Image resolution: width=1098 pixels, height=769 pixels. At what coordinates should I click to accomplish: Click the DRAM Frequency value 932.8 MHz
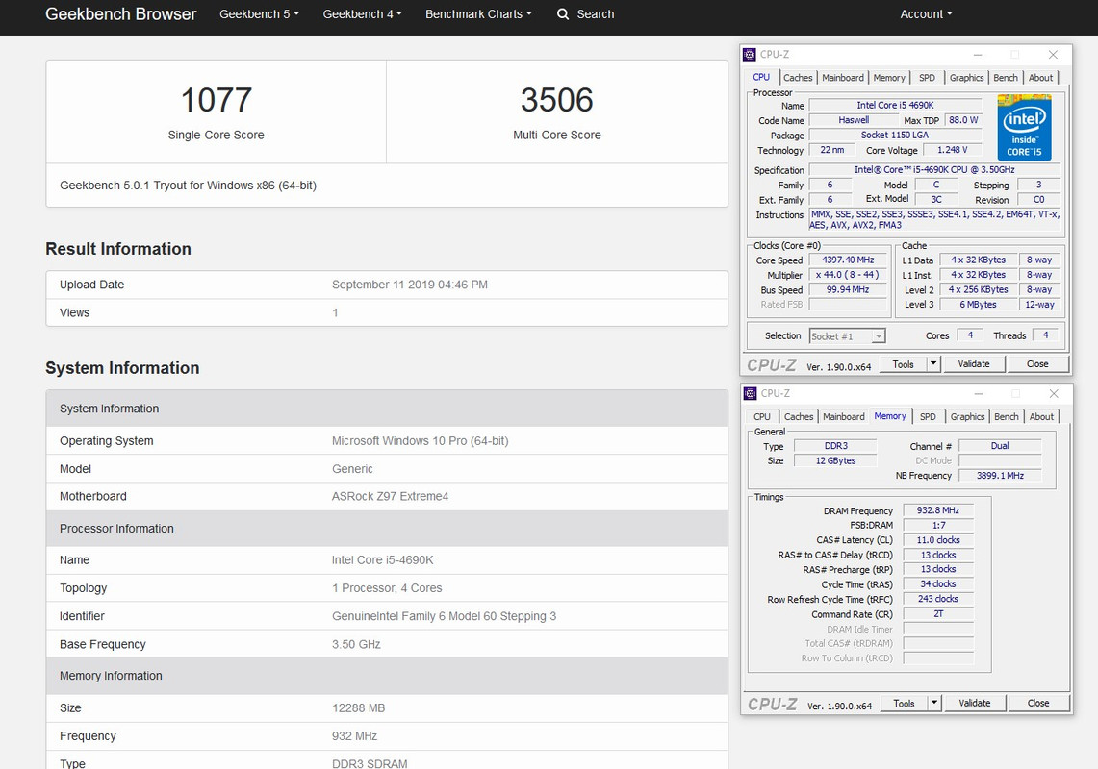tap(937, 510)
